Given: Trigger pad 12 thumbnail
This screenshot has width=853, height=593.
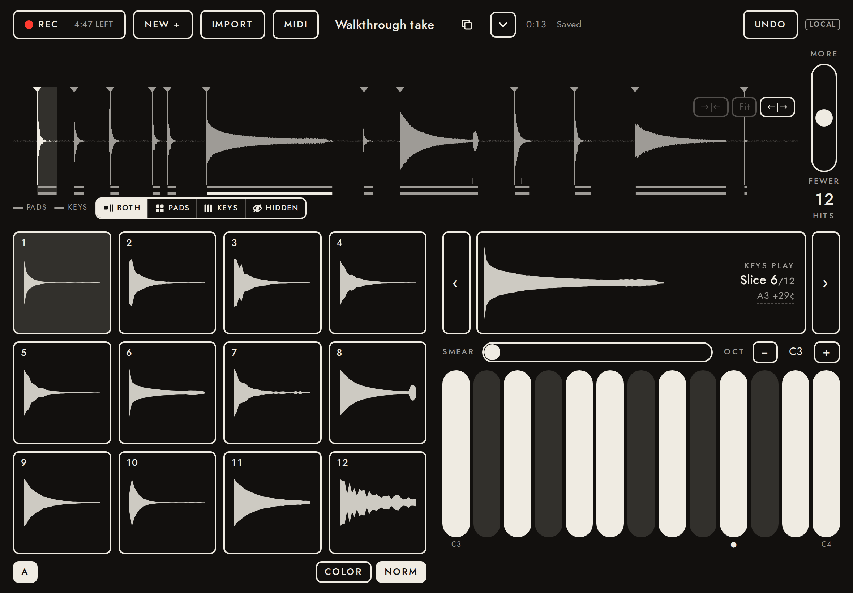Looking at the screenshot, I should [378, 502].
